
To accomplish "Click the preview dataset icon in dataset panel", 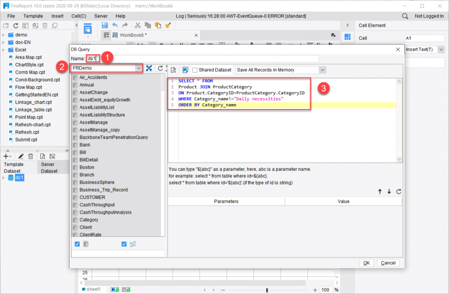I will tap(43, 156).
